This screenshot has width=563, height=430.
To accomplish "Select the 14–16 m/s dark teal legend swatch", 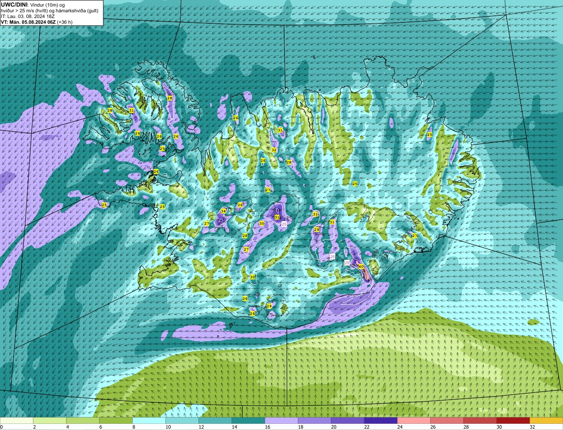I will 249,421.
